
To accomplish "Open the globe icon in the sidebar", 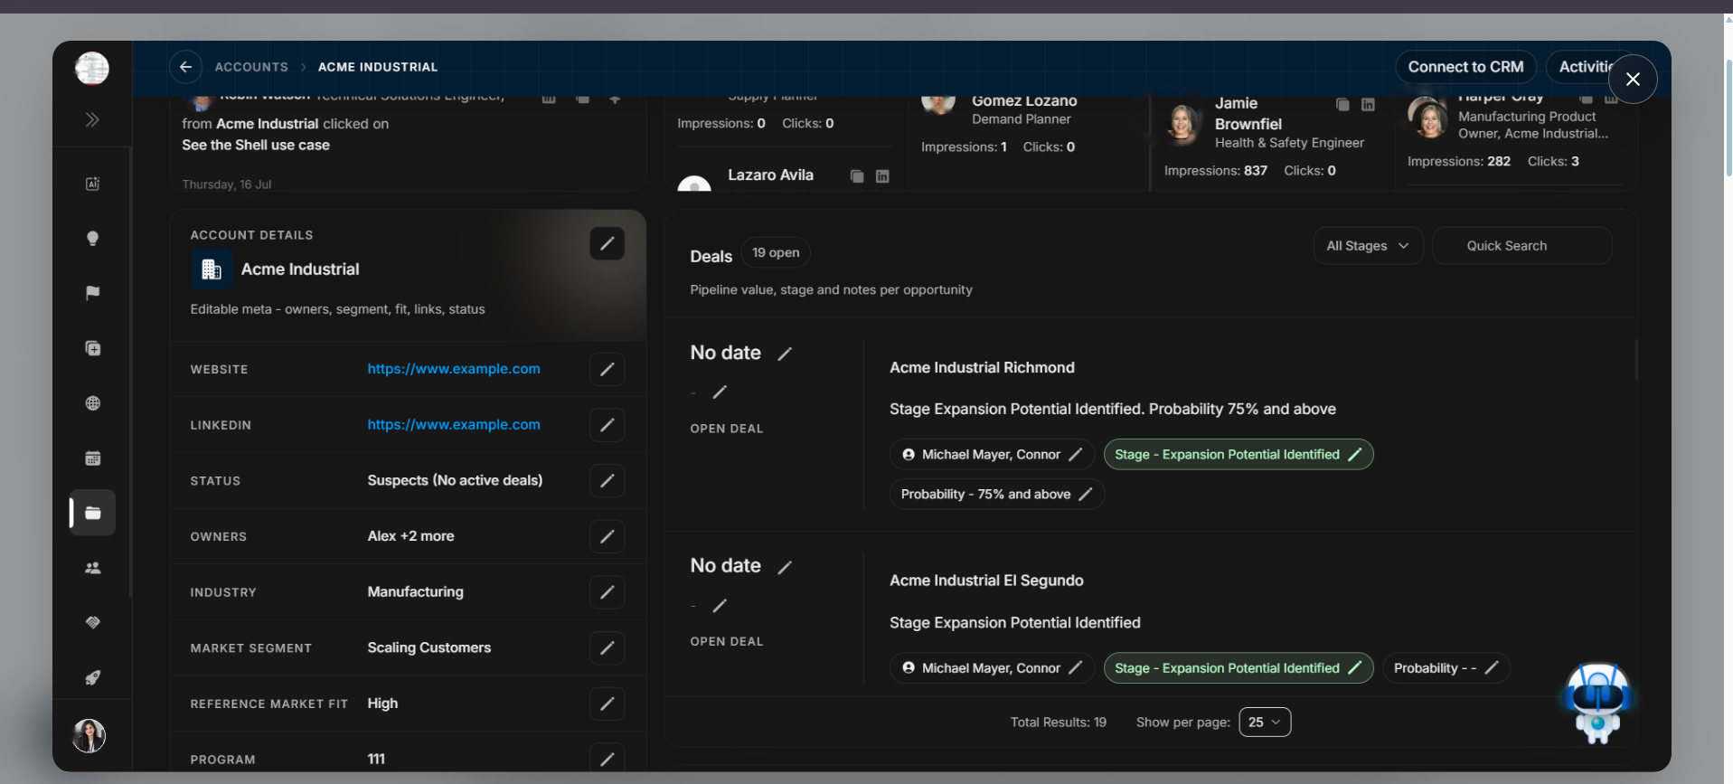I will (92, 403).
